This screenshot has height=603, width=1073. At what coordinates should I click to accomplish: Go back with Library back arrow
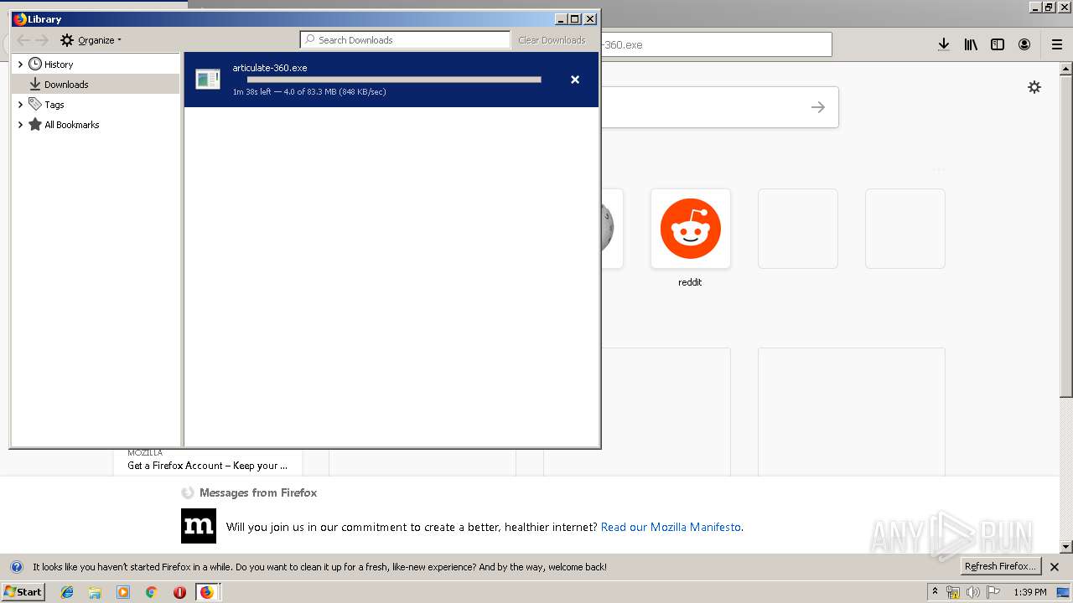click(23, 40)
